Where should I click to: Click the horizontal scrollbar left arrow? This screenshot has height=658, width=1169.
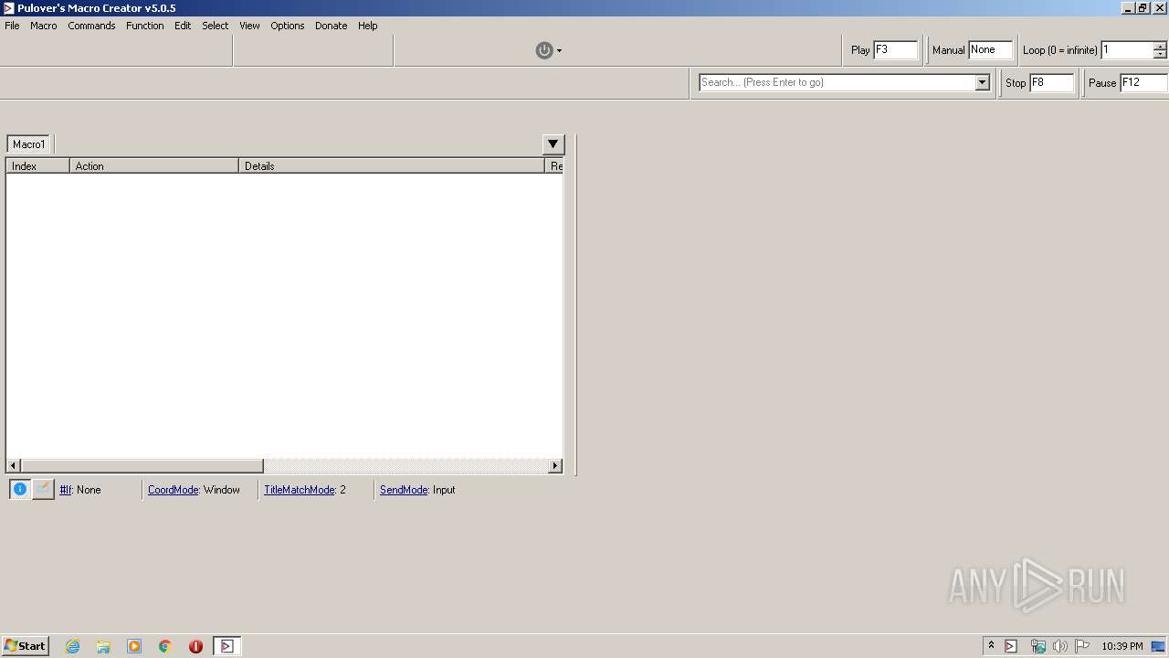tap(14, 466)
